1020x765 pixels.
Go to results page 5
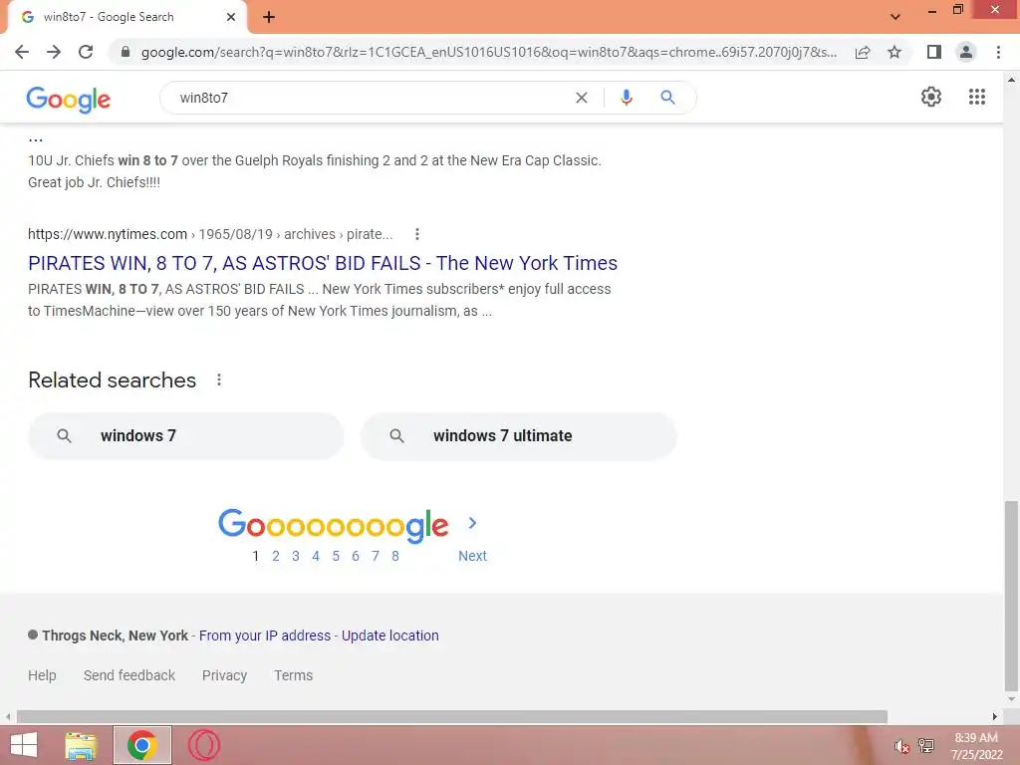(x=336, y=556)
